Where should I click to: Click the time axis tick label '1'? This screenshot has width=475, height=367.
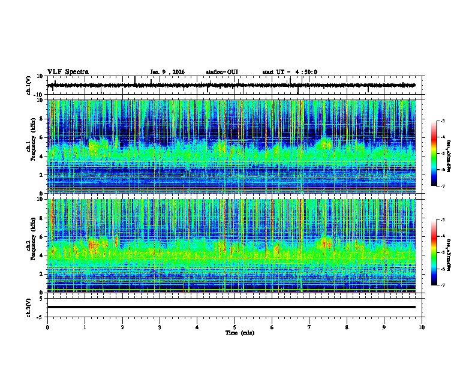coord(85,327)
